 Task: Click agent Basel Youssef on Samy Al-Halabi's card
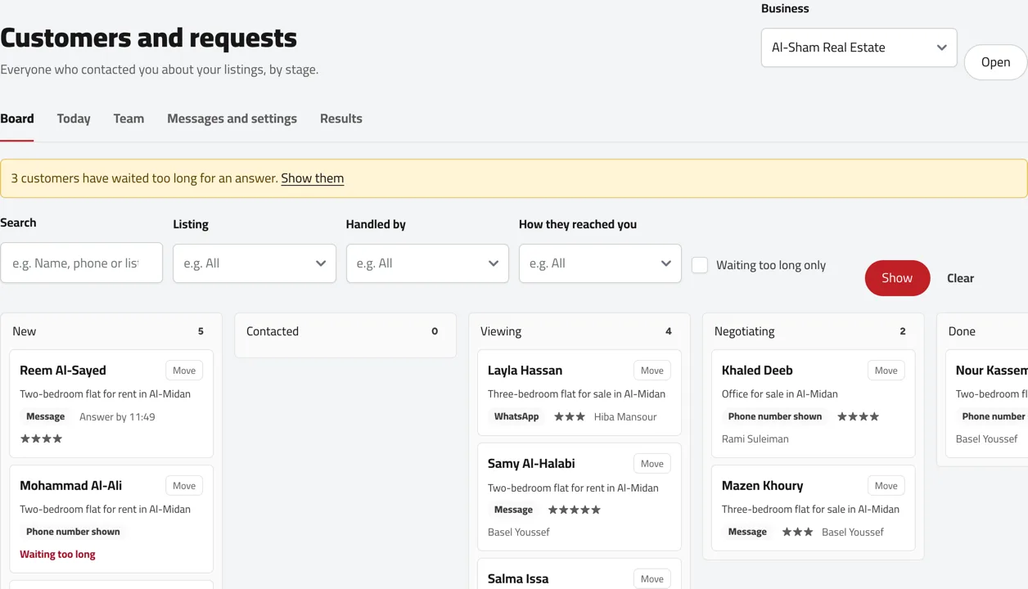coord(519,533)
